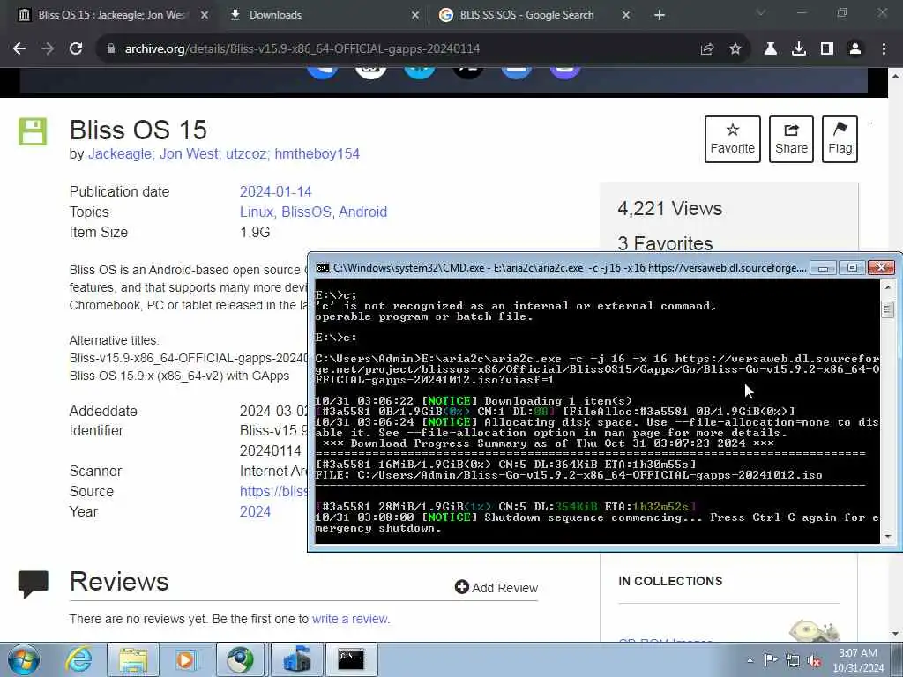Click the CMD scrollbar up arrow
The height and width of the screenshot is (677, 903).
click(x=887, y=287)
